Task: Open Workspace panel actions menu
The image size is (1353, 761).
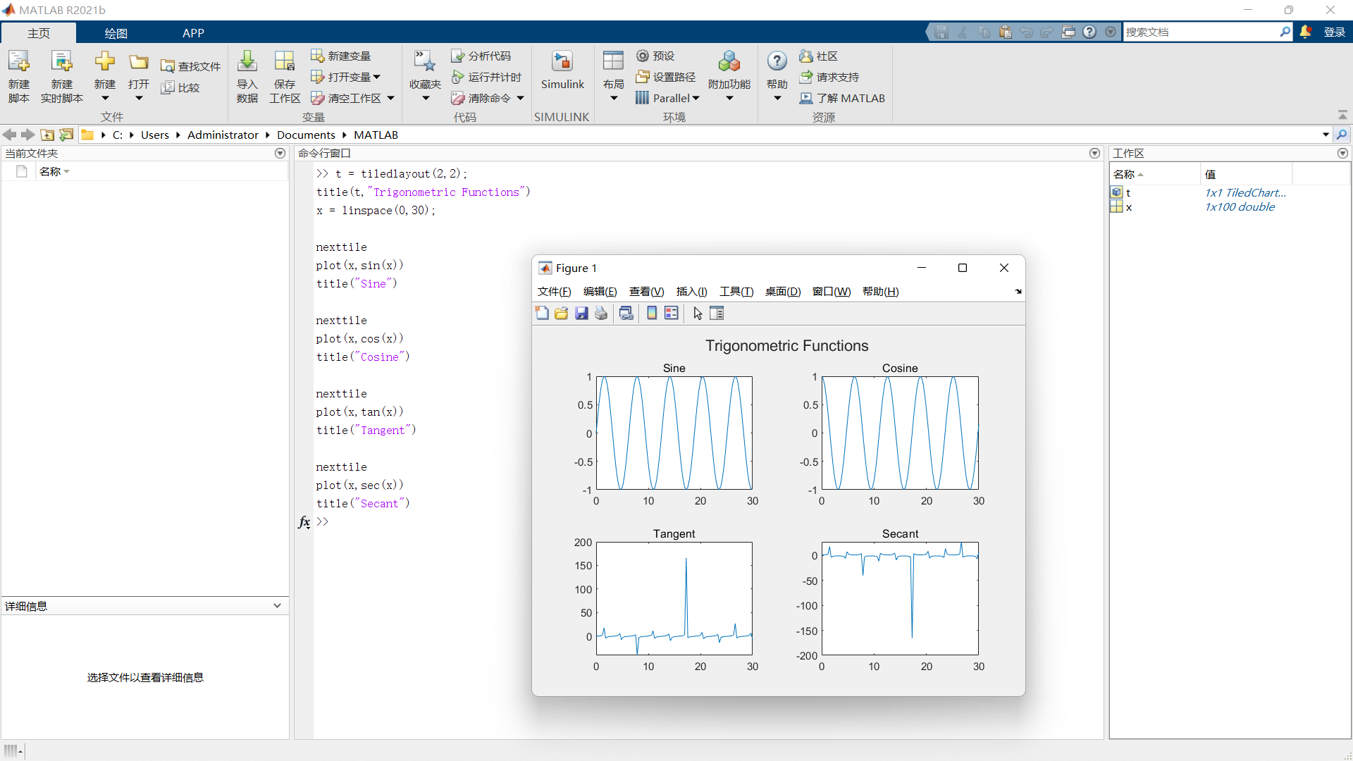Action: (x=1342, y=153)
